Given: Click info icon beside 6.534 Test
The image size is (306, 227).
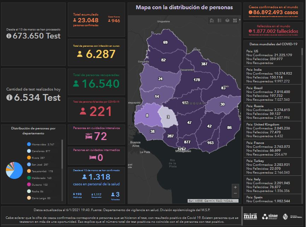Looking at the screenshot, I should tap(9, 97).
